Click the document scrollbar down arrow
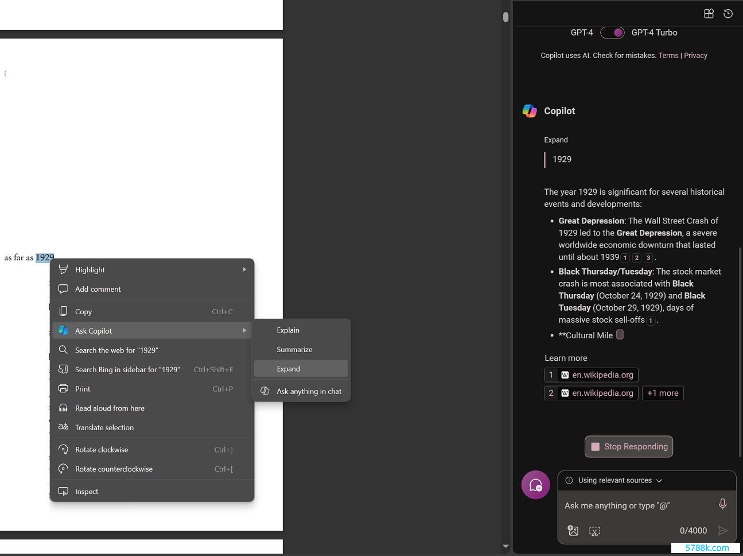743x556 pixels. click(505, 546)
